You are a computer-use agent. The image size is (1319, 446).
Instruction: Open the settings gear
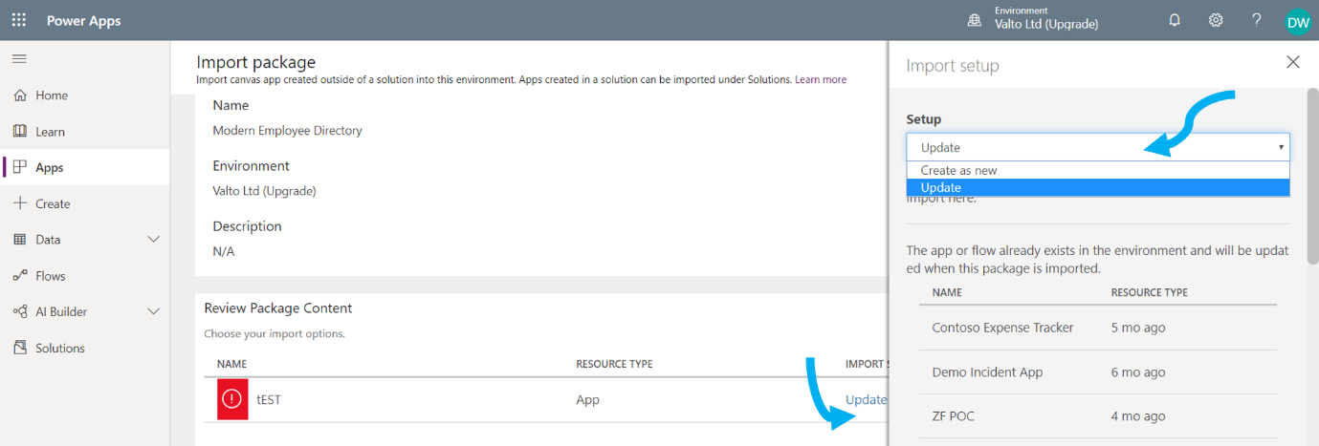[x=1216, y=20]
